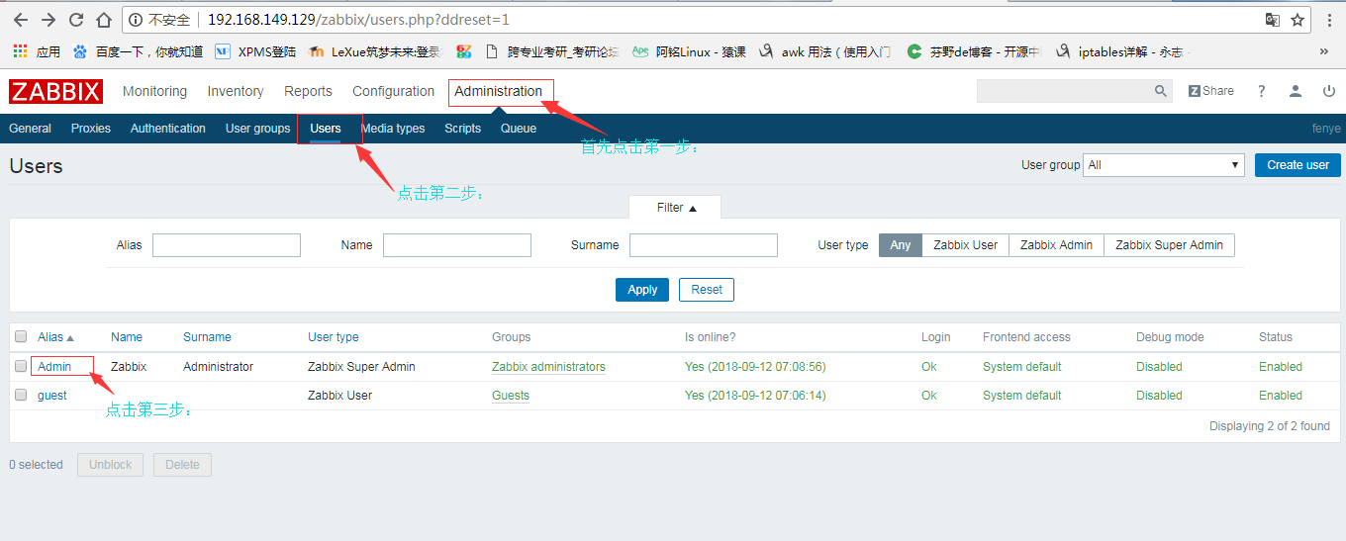Switch to User groups submenu tab
Image resolution: width=1346 pixels, height=541 pixels.
257,129
